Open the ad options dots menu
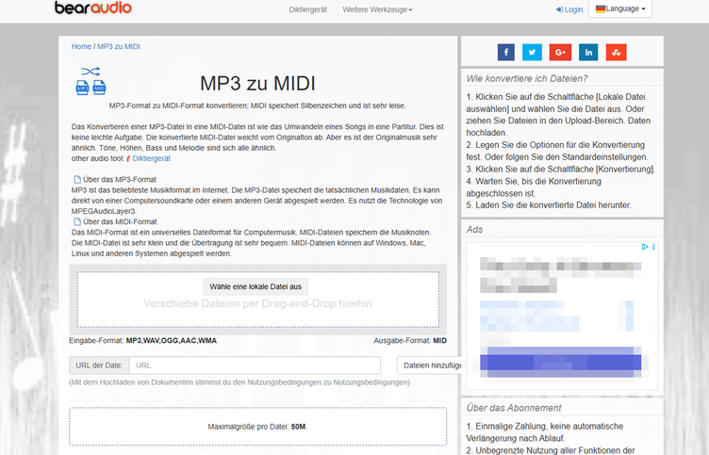Image resolution: width=709 pixels, height=455 pixels. click(x=653, y=247)
